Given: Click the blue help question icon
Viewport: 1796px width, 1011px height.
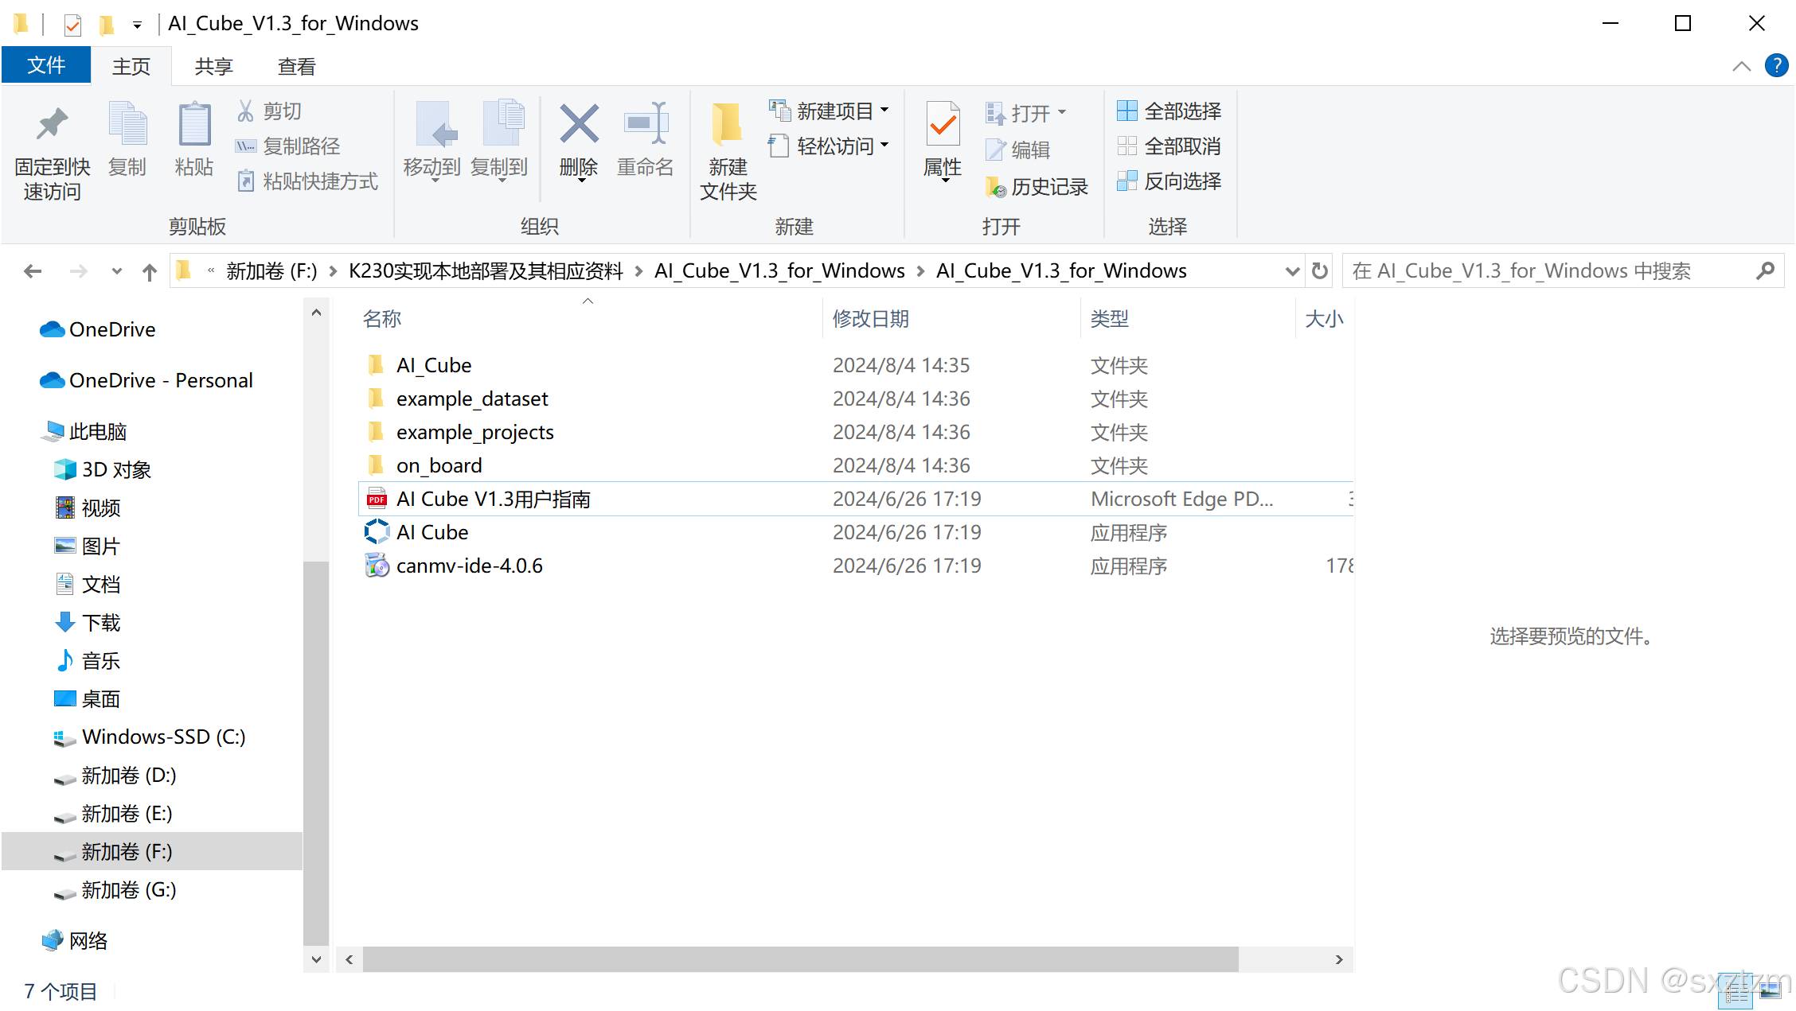Looking at the screenshot, I should click(1777, 65).
